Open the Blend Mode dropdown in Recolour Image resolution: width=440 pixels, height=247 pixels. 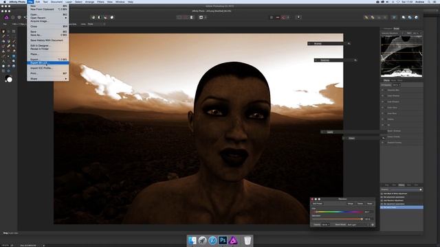point(358,224)
